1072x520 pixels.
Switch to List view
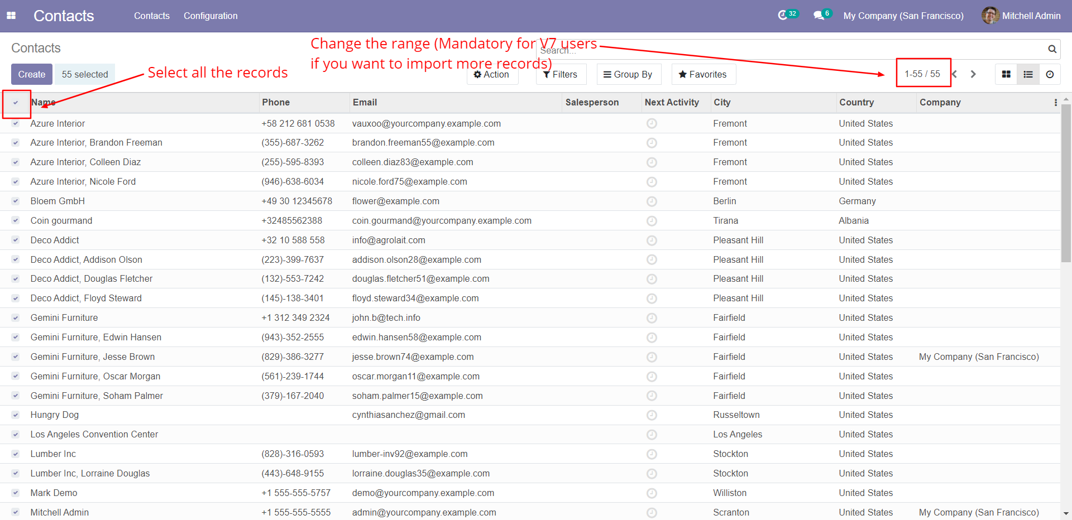tap(1028, 74)
